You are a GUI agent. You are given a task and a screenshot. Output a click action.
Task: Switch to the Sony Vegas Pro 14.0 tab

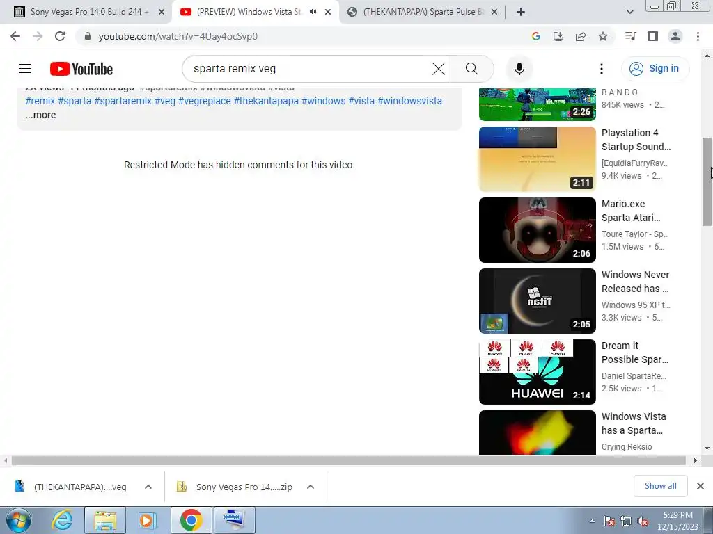pos(88,12)
